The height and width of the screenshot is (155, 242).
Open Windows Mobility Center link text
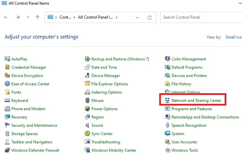(x=114, y=150)
